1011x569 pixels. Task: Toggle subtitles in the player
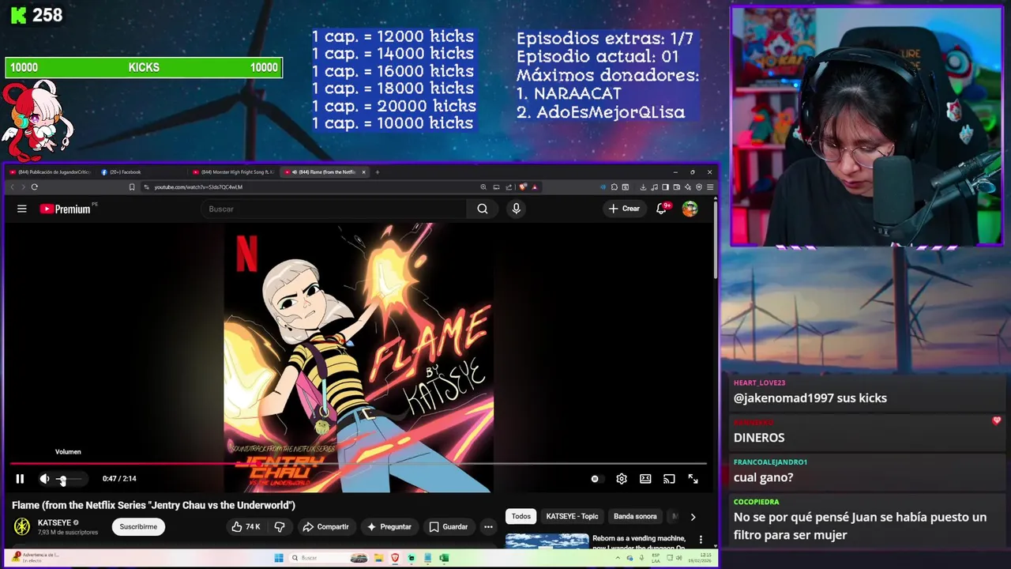tap(645, 478)
